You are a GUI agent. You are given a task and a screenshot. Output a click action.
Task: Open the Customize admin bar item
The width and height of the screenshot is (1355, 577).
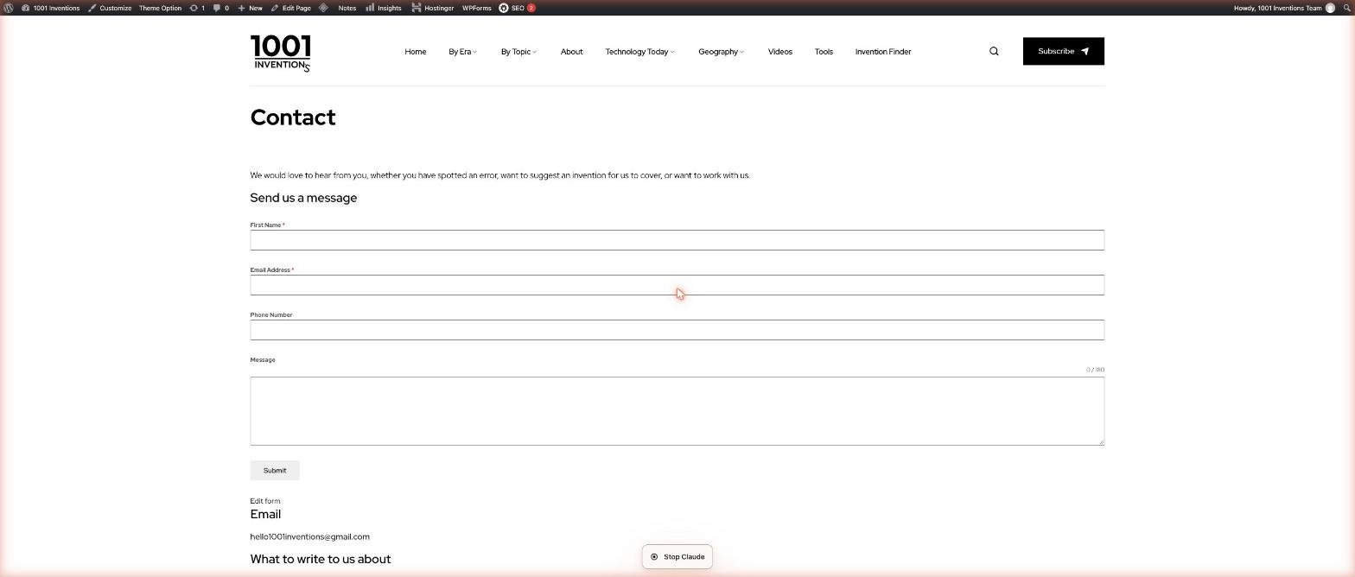pyautogui.click(x=110, y=8)
